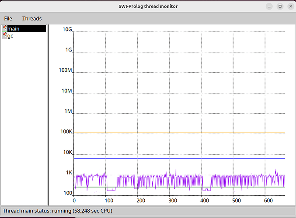Click the x-axis label 300
The width and height of the screenshot is (296, 218).
173,201
